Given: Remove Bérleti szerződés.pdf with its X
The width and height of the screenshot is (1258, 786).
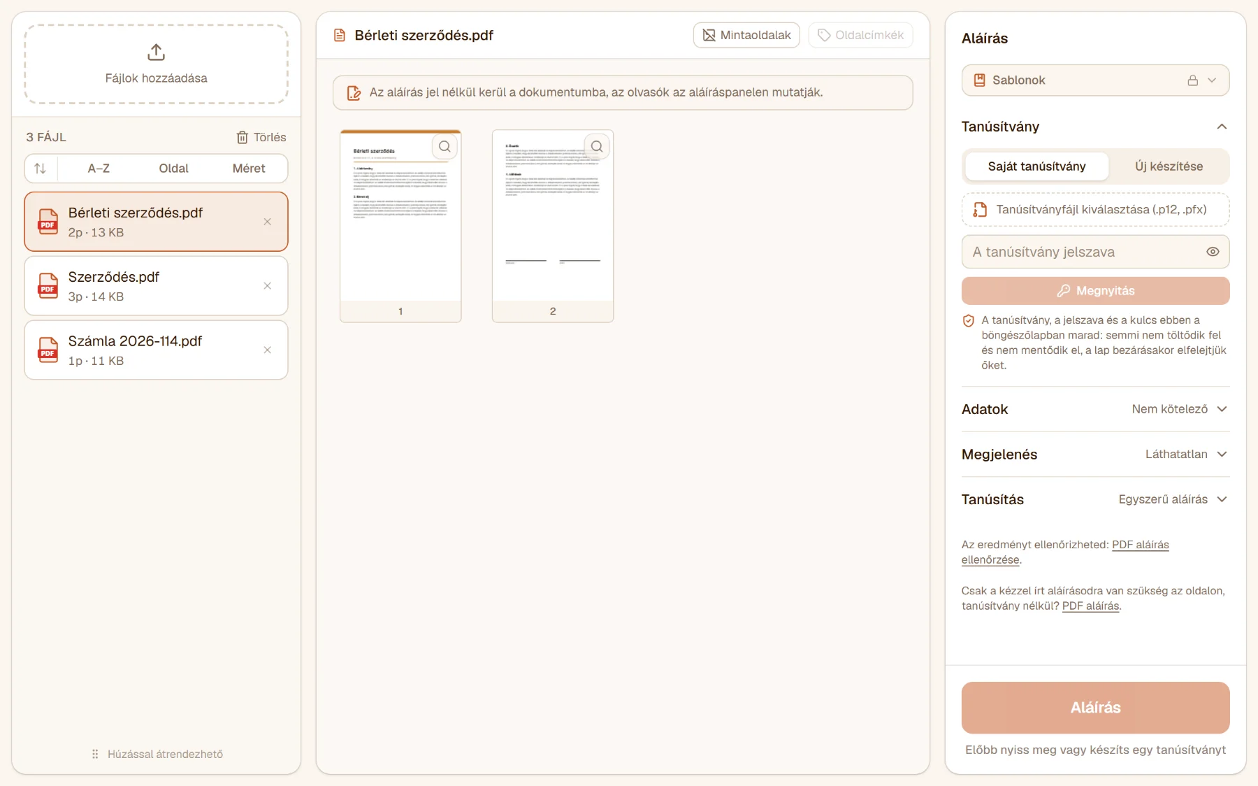Looking at the screenshot, I should [267, 222].
